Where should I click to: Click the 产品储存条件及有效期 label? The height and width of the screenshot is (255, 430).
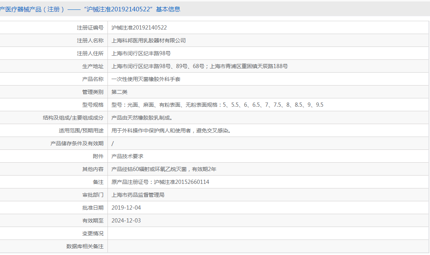point(77,144)
